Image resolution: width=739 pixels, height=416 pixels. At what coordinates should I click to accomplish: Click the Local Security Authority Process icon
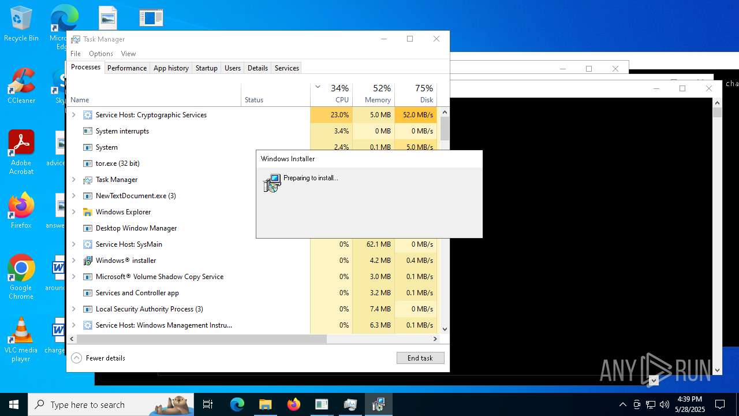88,309
